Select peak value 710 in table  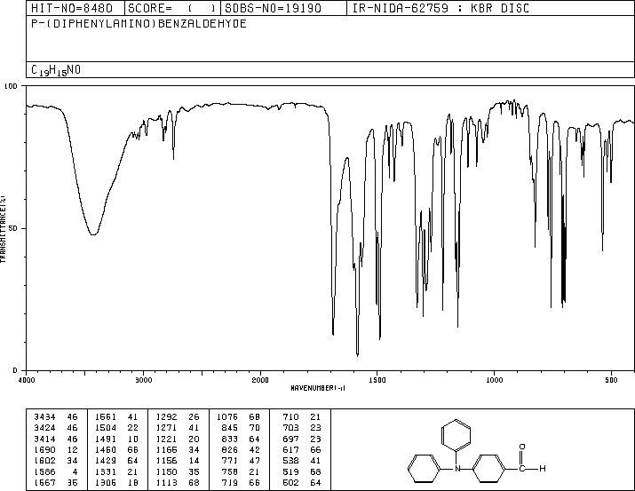290,417
